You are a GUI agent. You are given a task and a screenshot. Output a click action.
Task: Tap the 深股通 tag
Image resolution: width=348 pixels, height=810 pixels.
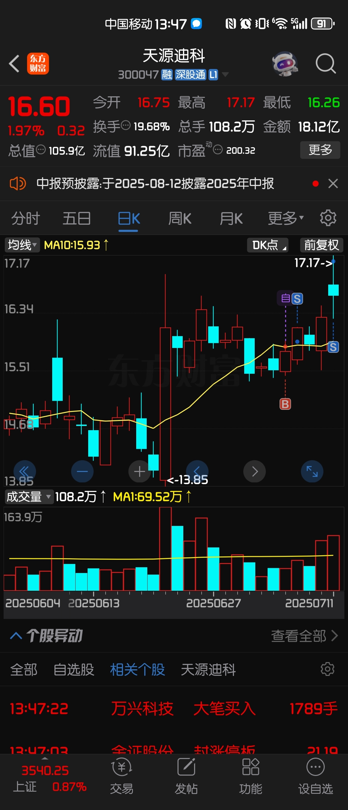190,74
